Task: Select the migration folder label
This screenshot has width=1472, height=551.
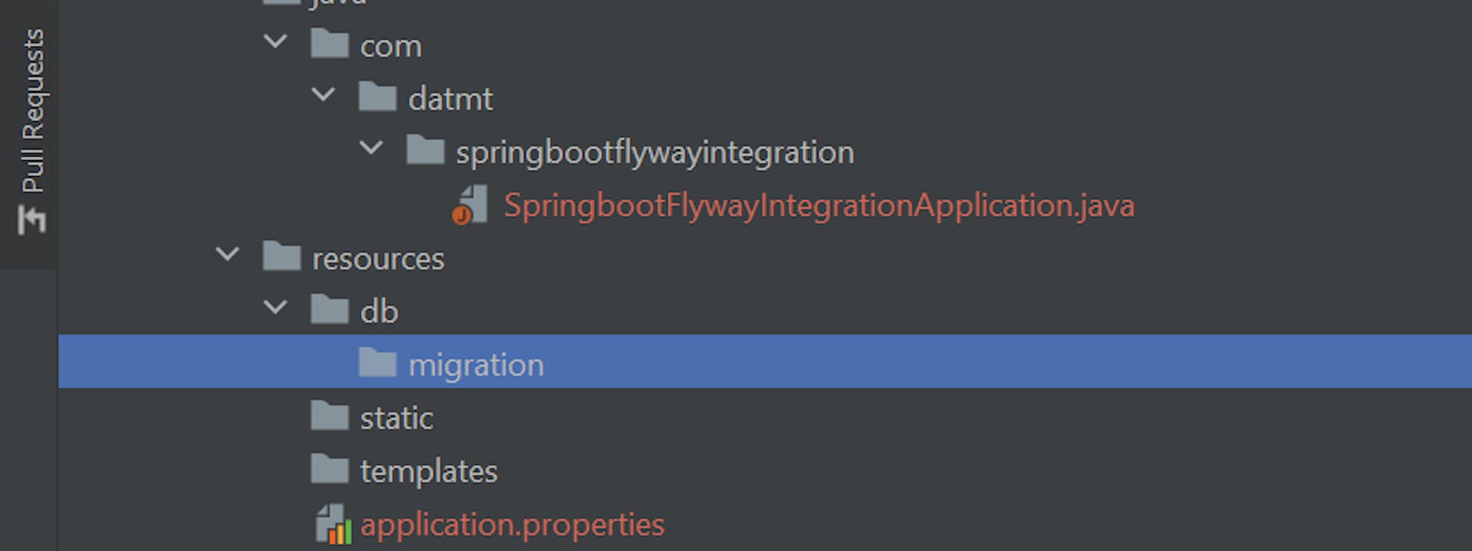Action: click(x=476, y=365)
